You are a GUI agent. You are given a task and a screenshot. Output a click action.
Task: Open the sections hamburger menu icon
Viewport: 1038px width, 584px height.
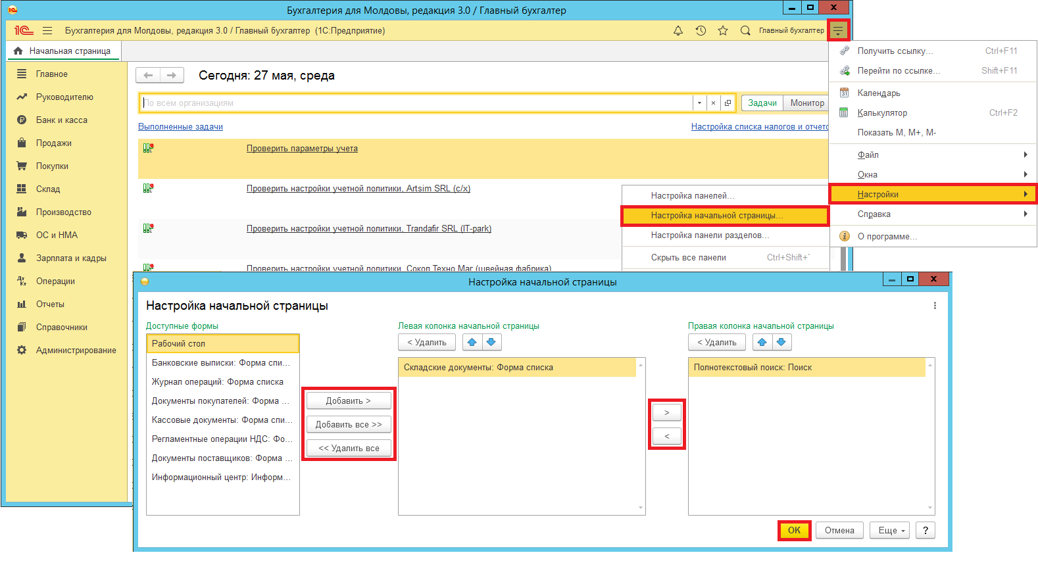click(47, 30)
